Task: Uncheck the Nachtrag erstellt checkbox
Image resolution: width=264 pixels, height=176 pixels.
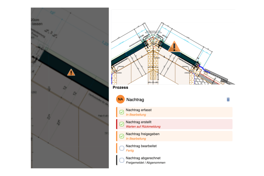Action: tap(122, 124)
